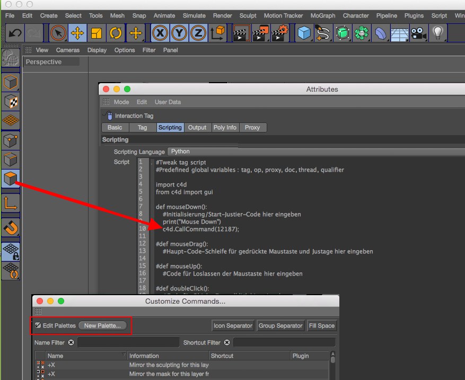Screen dimensions: 465x380
Task: Select Mirror the sculpting row
Action: (182, 365)
